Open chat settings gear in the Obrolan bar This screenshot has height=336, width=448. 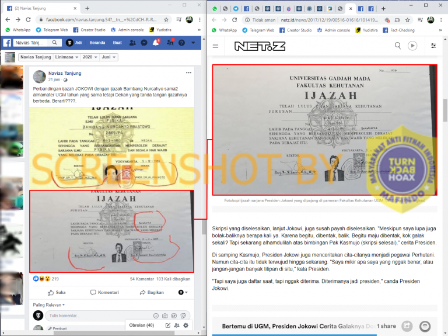pos(186,325)
